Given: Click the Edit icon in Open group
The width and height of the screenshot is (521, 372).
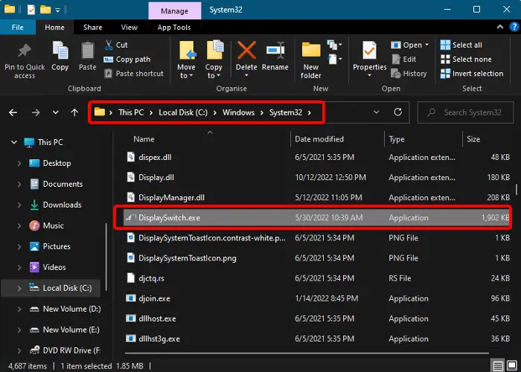Looking at the screenshot, I should click(x=396, y=59).
